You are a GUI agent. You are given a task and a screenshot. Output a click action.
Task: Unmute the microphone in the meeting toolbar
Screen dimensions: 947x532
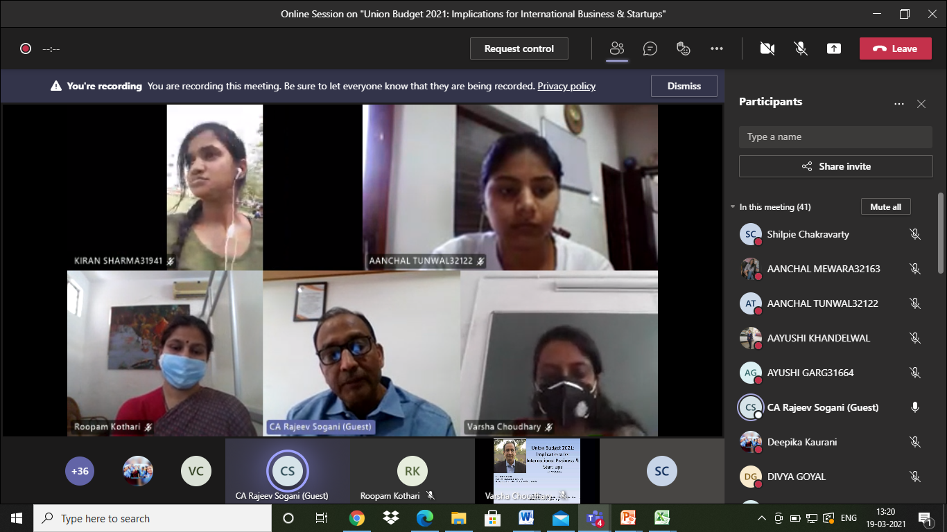coord(801,48)
